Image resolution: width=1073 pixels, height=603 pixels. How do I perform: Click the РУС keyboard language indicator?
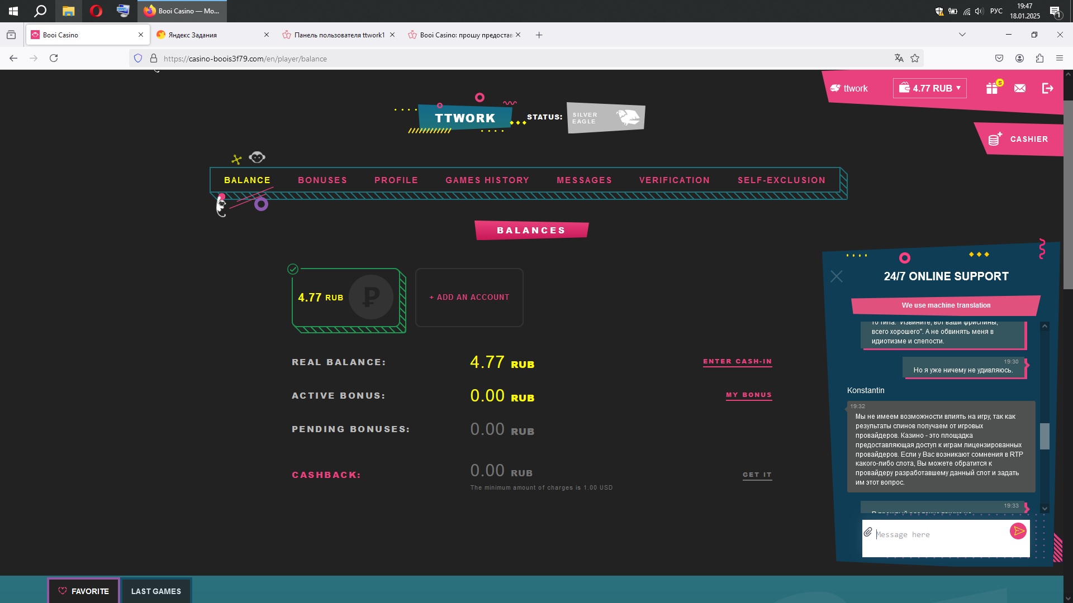[996, 11]
